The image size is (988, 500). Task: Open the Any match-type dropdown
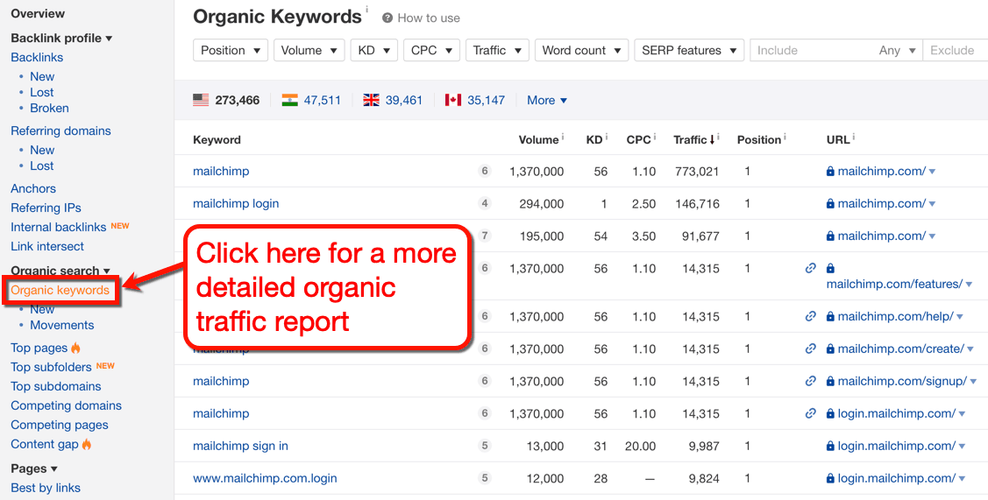pos(898,51)
